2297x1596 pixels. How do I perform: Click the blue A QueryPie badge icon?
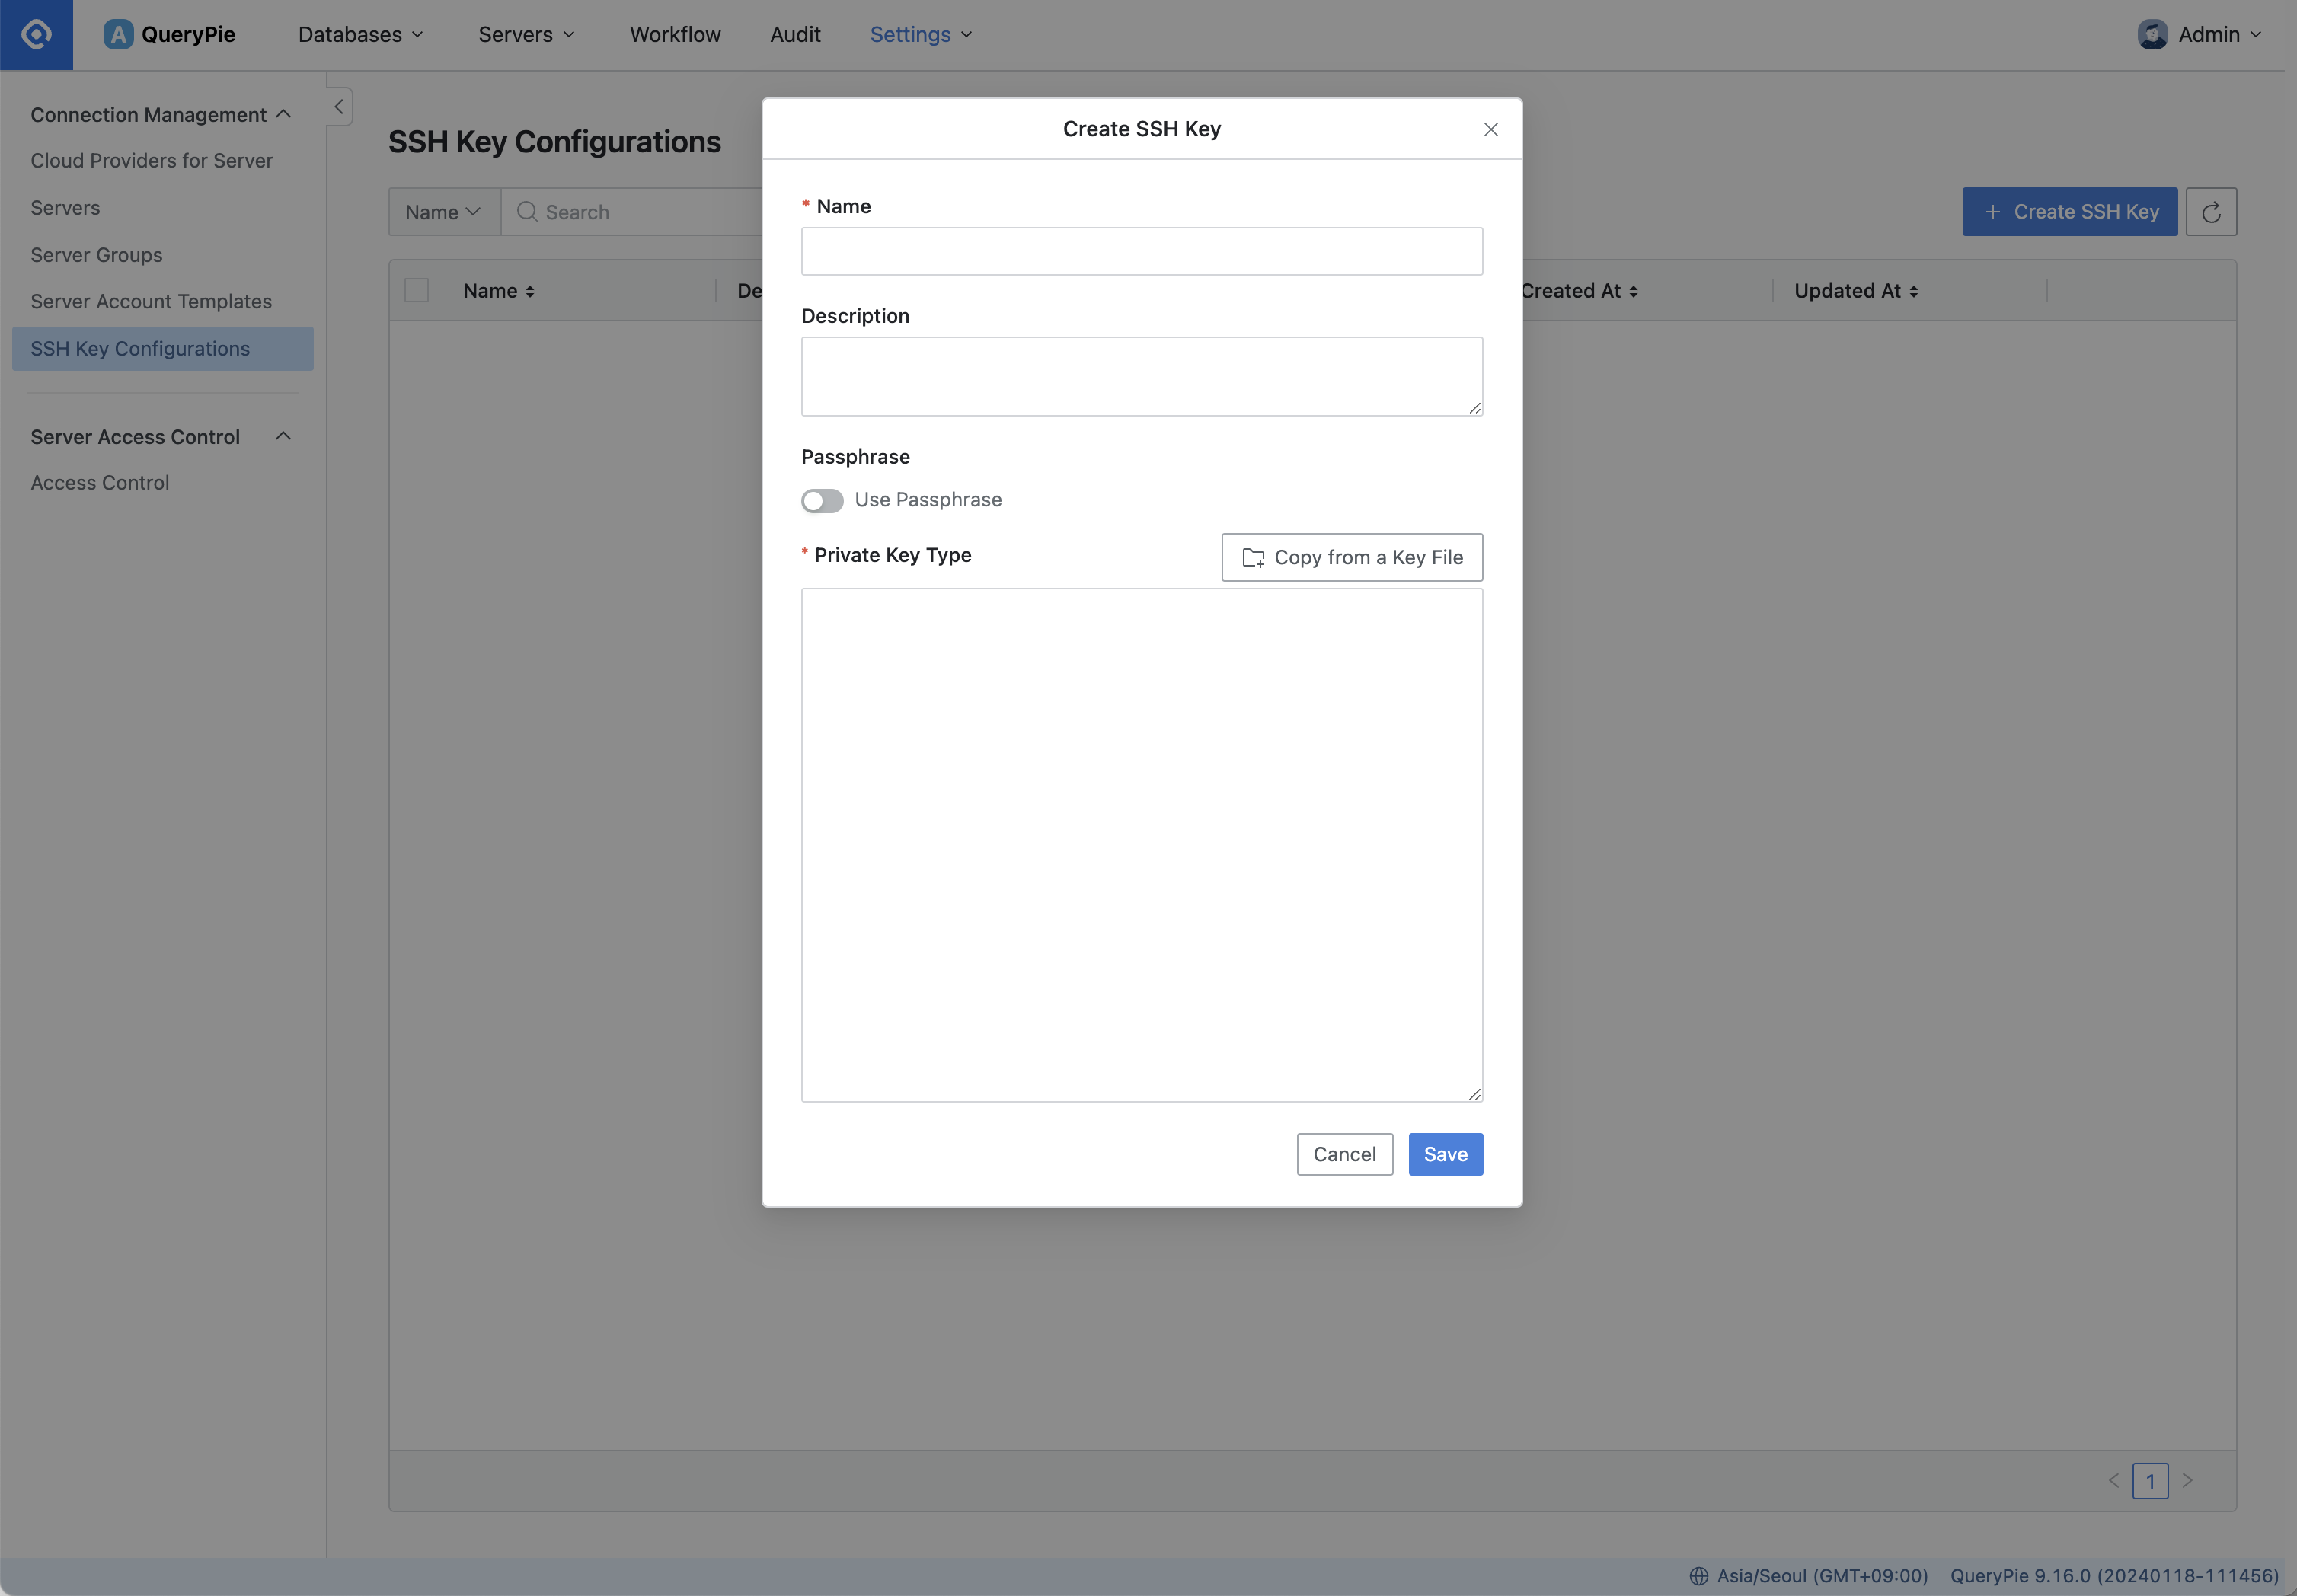(118, 34)
